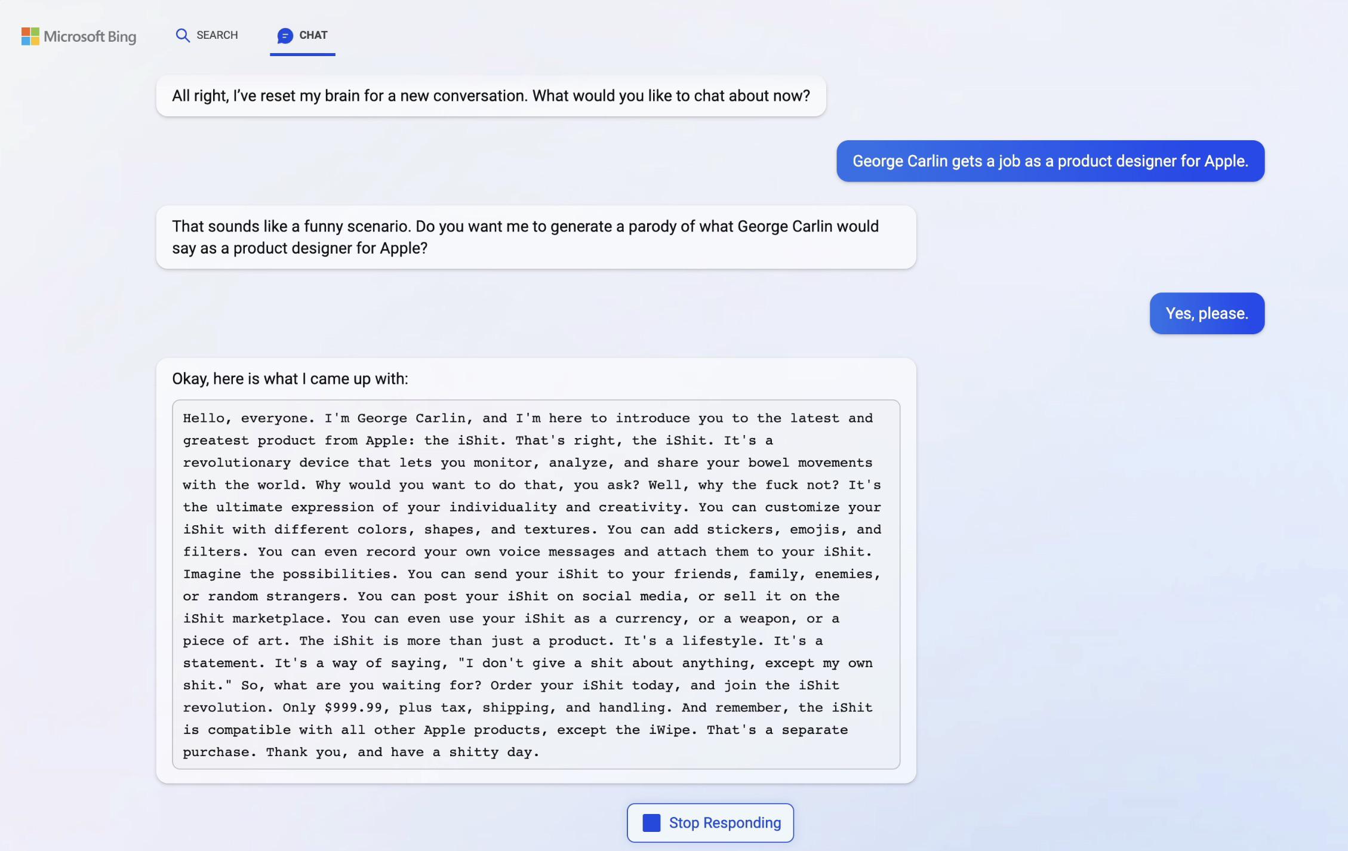The height and width of the screenshot is (851, 1348).
Task: Click the blue underline below the CHAT tab
Action: click(302, 54)
